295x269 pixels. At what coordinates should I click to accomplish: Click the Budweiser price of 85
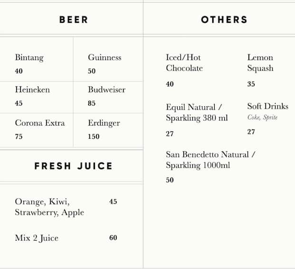(x=92, y=103)
